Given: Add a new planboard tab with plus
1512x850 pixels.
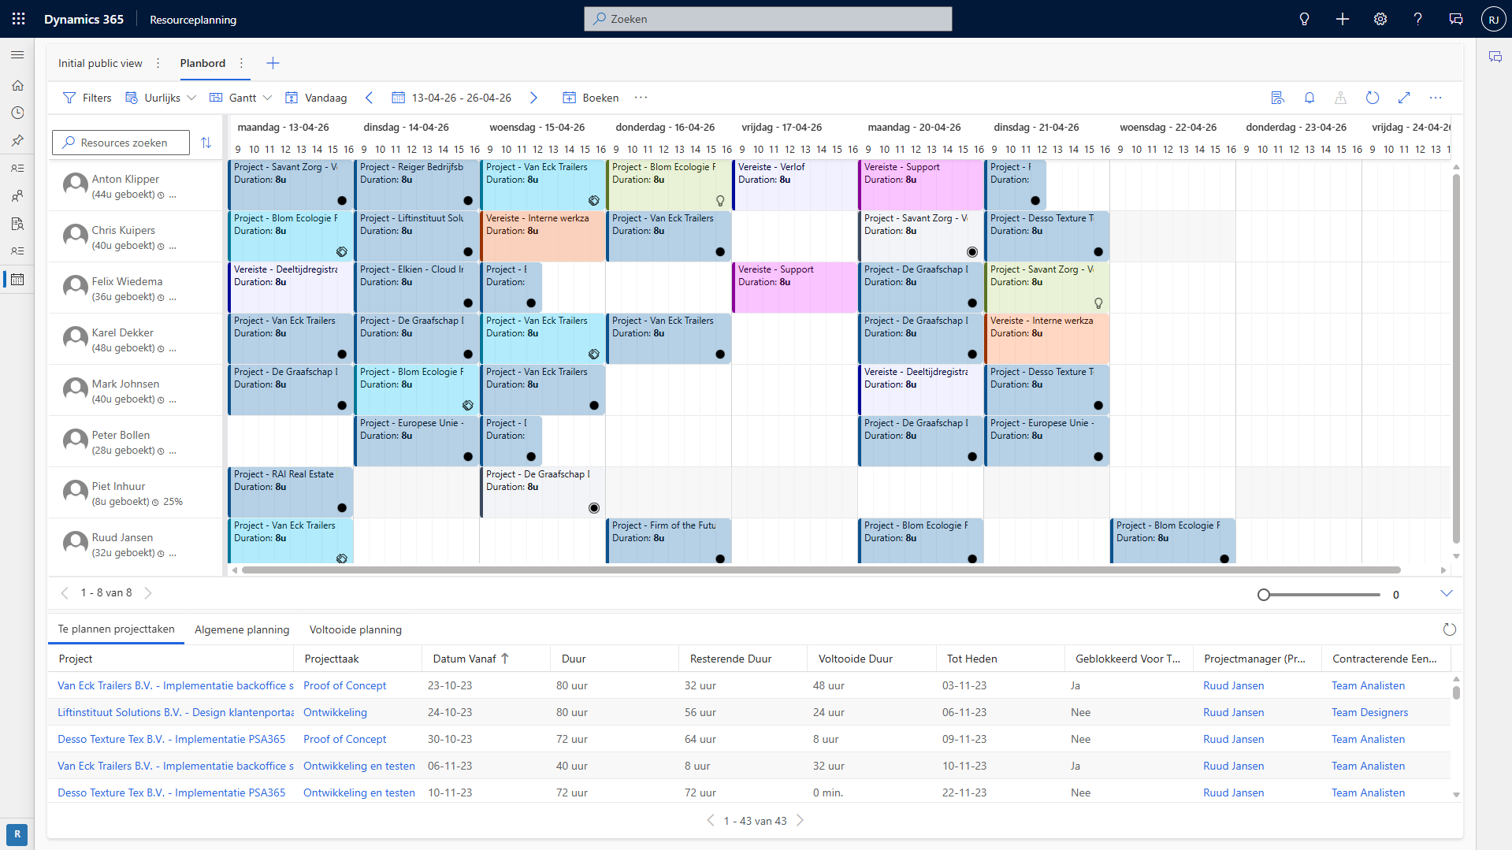Looking at the screenshot, I should pyautogui.click(x=273, y=63).
